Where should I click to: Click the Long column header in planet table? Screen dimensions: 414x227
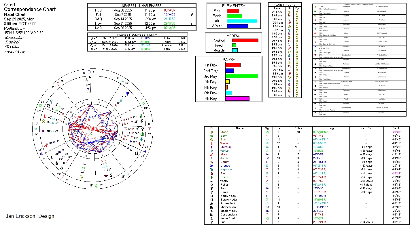click(x=330, y=128)
